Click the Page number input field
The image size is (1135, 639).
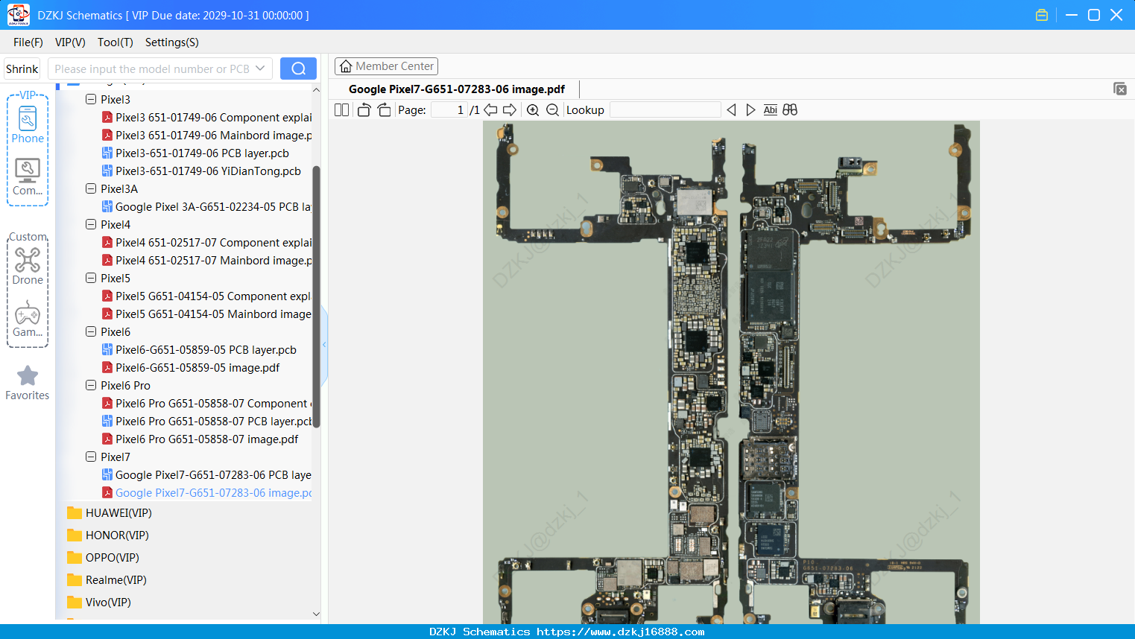[449, 109]
